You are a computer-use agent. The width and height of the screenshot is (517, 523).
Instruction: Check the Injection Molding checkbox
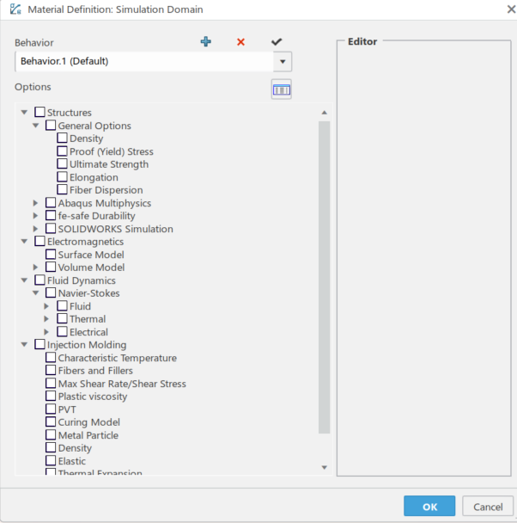40,344
